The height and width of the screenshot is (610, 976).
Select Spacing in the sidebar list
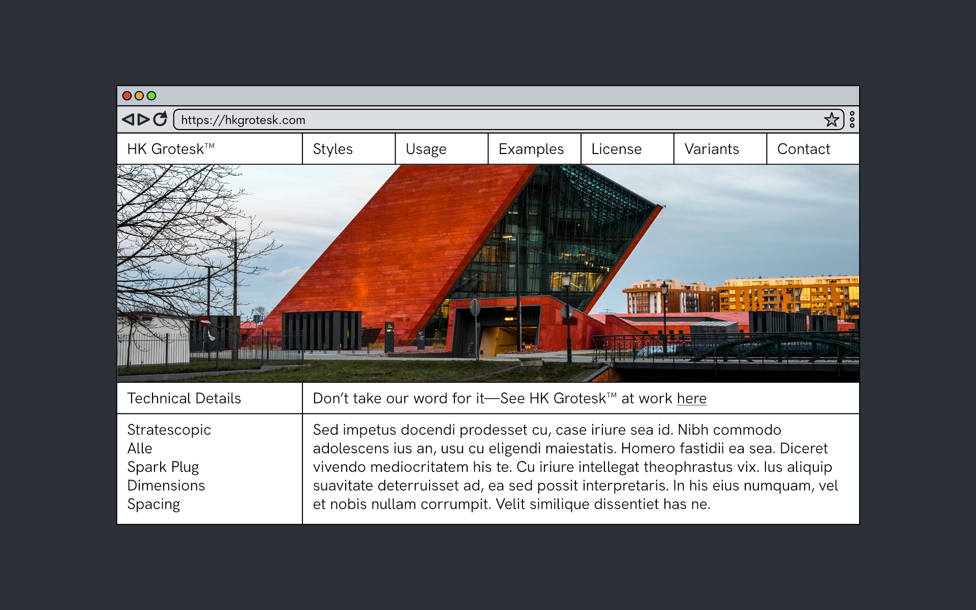[x=154, y=504]
